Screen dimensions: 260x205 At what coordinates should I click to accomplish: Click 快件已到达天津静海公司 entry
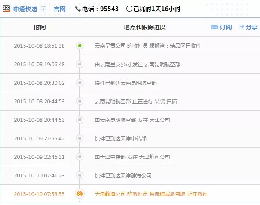click(x=123, y=176)
